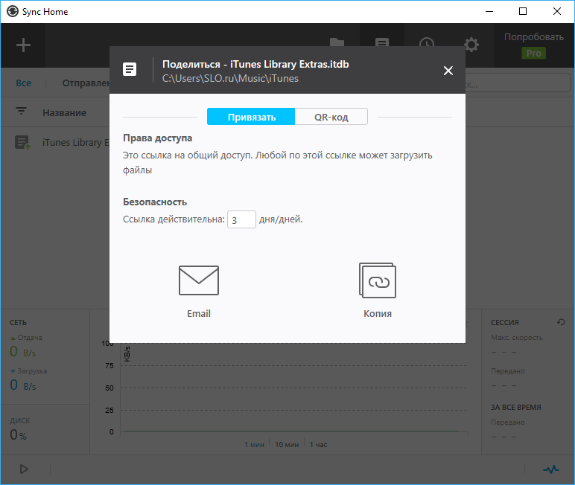Click the Копия copy link icon
575x485 pixels.
(x=378, y=280)
